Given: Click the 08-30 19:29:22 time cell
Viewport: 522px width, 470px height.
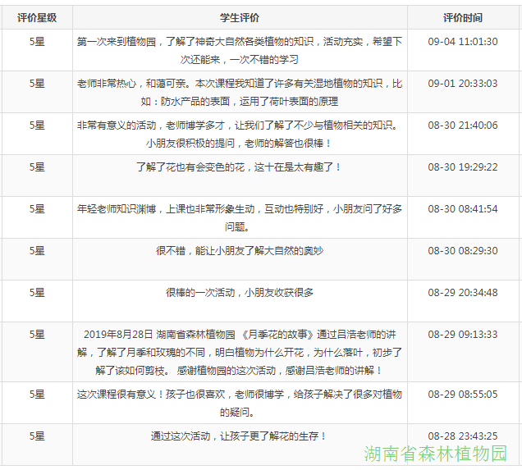Looking at the screenshot, I should [x=463, y=167].
